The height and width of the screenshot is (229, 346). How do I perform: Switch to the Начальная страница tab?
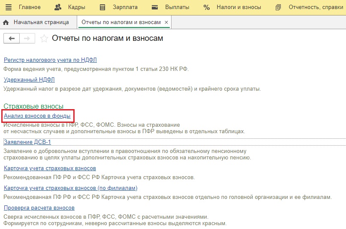39,22
